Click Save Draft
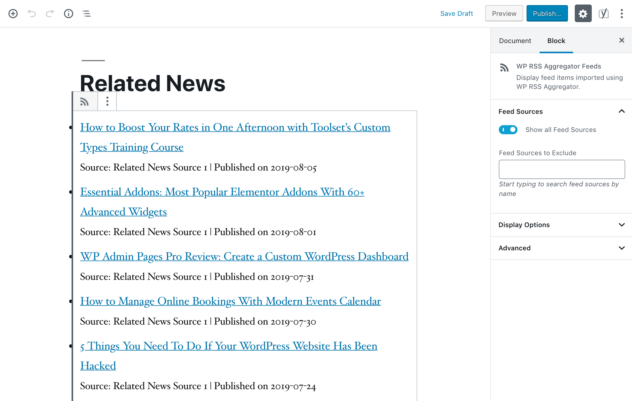 [457, 14]
